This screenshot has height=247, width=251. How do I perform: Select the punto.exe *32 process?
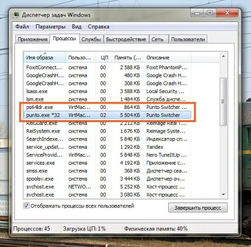click(107, 115)
